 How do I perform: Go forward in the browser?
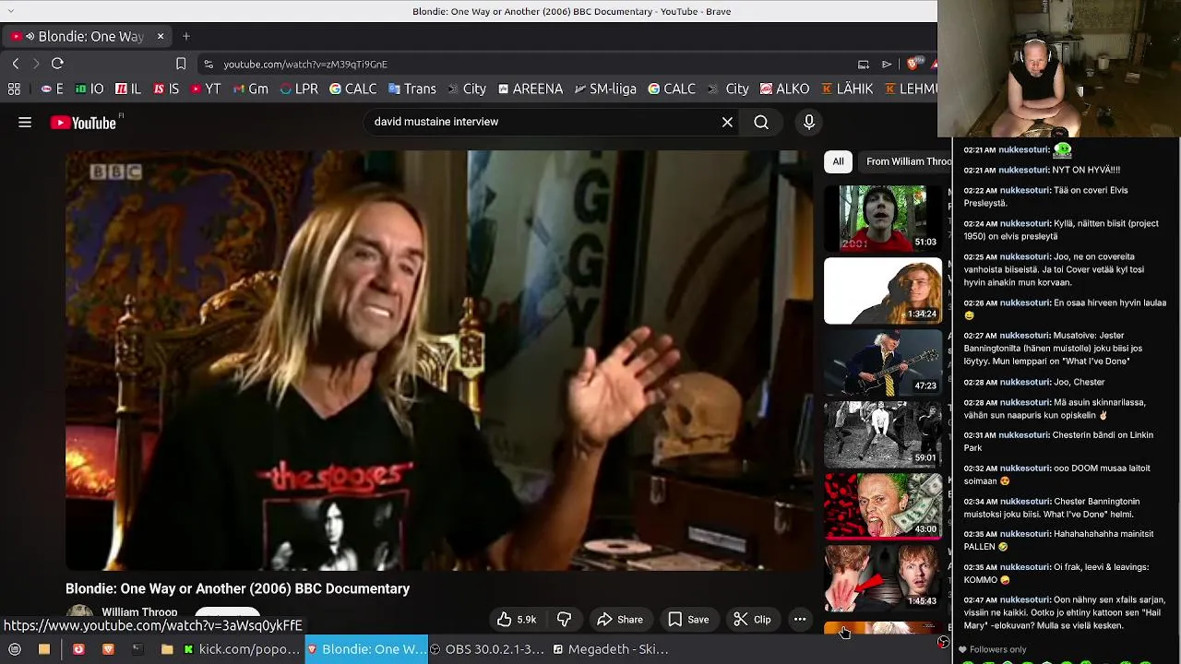click(x=36, y=64)
